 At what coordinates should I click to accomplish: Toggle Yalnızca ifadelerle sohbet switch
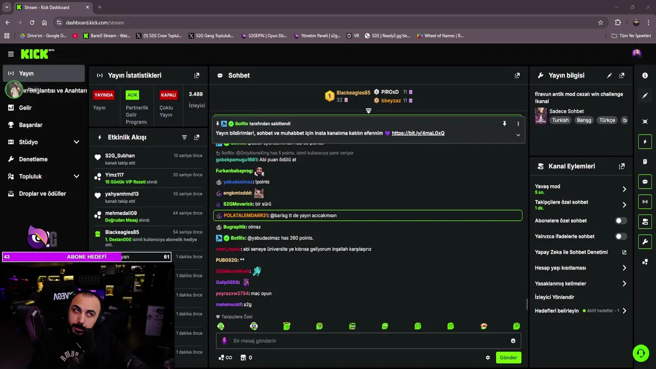[x=621, y=236]
